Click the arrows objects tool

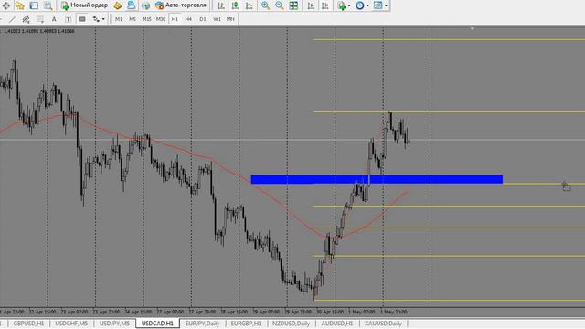[96, 19]
